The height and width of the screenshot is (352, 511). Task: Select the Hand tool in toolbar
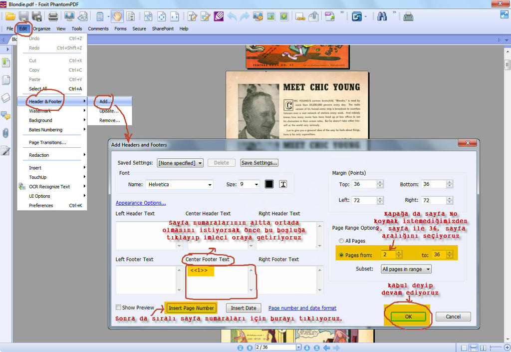tap(117, 16)
